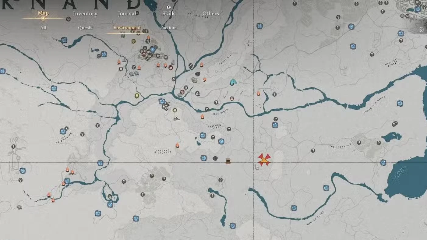The image size is (427, 240).
Task: Open the Map tab
Action: [43, 13]
